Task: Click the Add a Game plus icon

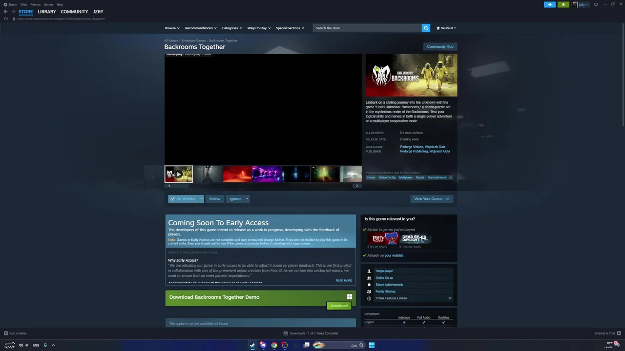Action: [6, 333]
